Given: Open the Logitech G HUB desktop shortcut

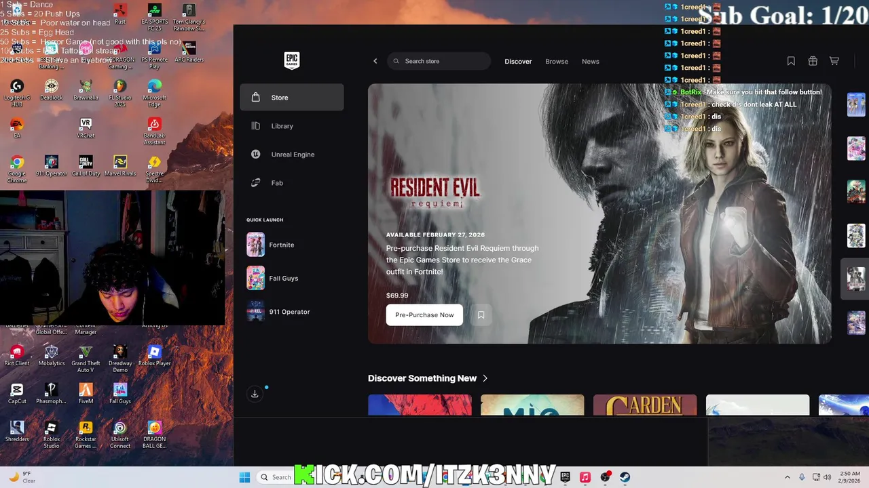Looking at the screenshot, I should [17, 93].
